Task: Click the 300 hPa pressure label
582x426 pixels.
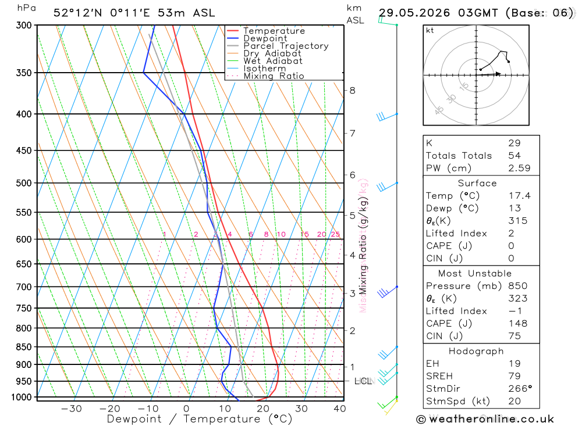Action: point(24,25)
